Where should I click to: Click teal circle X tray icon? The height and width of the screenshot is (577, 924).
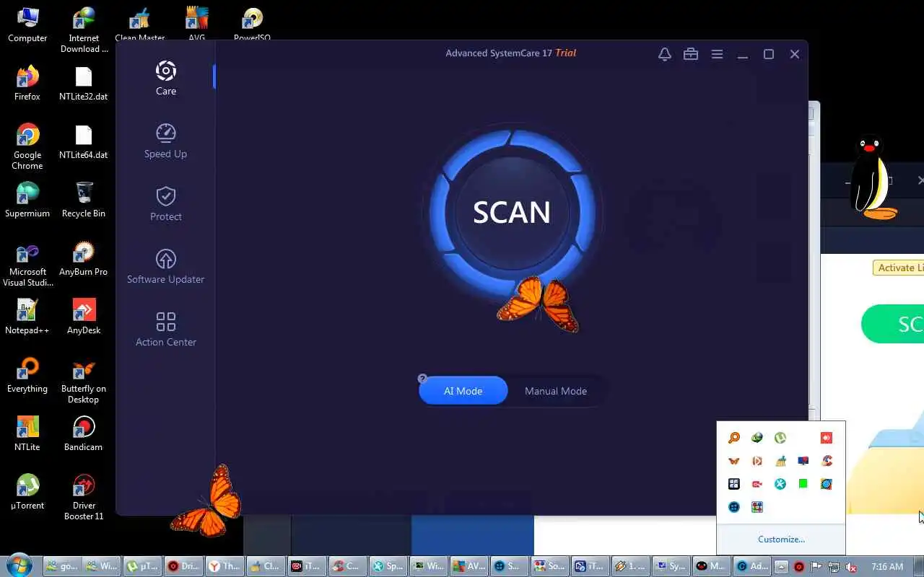[x=780, y=484]
